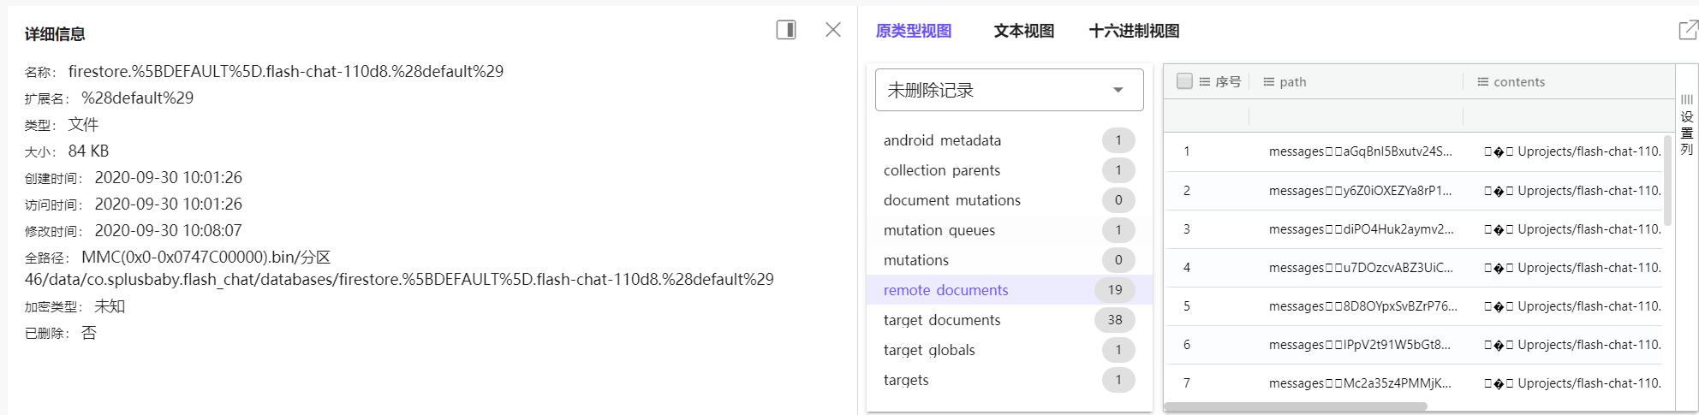Switch to the 十六进制视图 tab
The height and width of the screenshot is (415, 1699).
click(x=1134, y=31)
